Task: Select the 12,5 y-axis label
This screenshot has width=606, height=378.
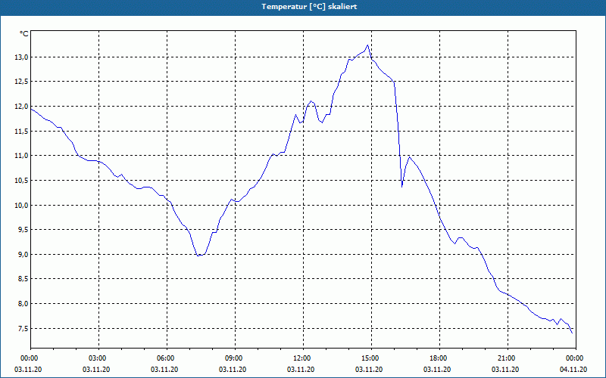Action: [21, 82]
